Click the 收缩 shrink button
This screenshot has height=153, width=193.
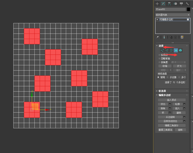point(165,66)
